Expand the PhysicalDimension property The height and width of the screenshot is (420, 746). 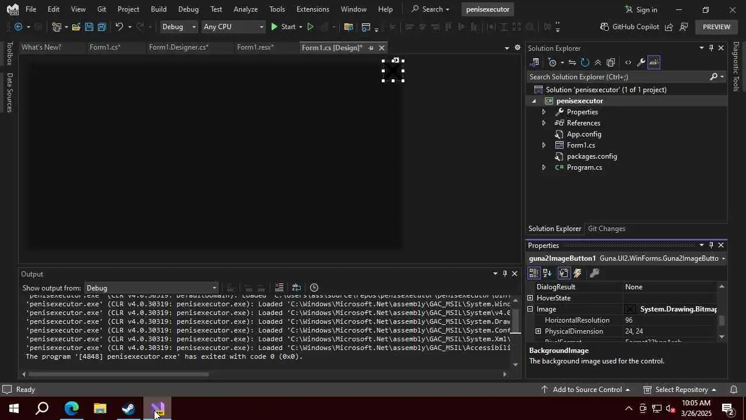(539, 331)
